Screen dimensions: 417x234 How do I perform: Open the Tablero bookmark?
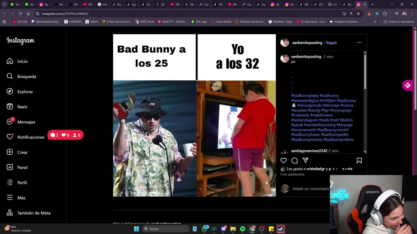point(92,22)
